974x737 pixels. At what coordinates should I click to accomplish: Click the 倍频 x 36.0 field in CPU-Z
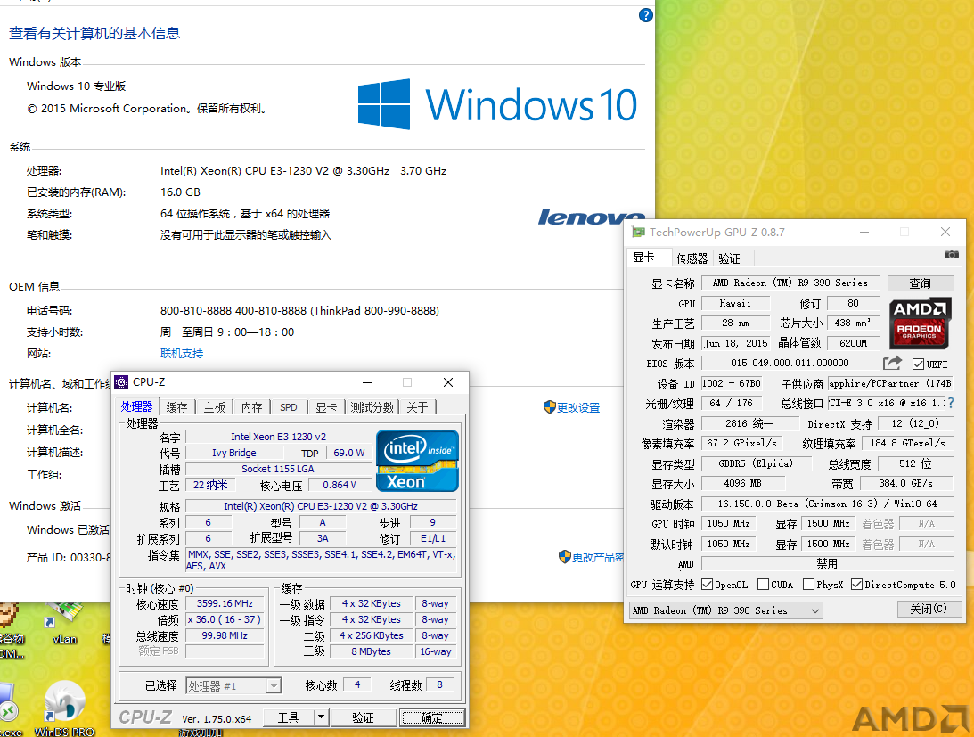tap(225, 619)
